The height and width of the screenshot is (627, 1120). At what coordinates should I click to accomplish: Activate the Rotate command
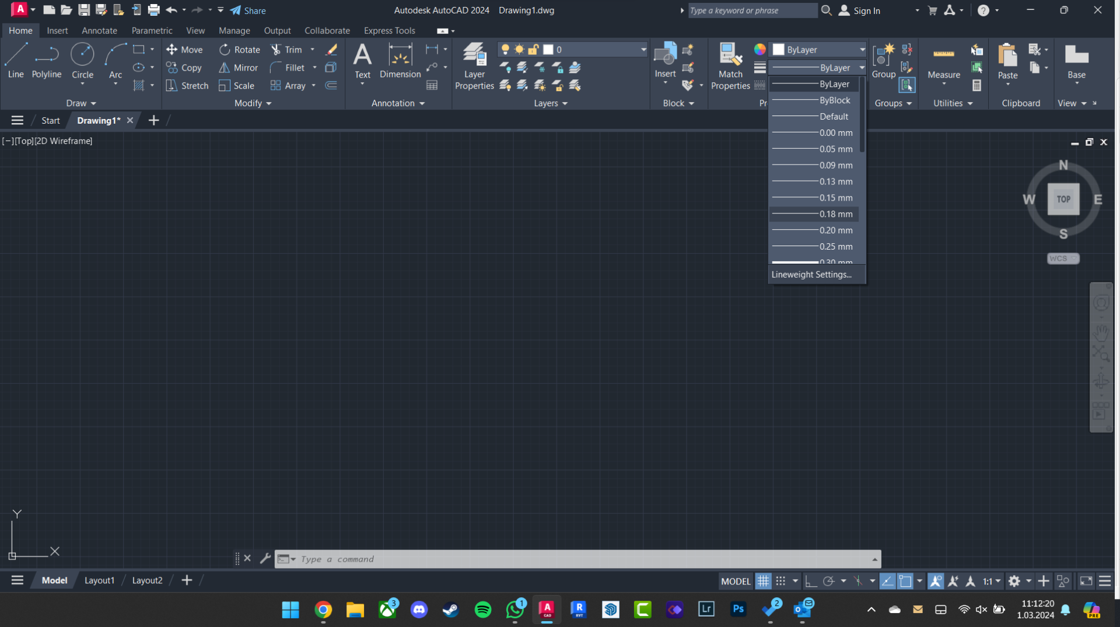[239, 50]
